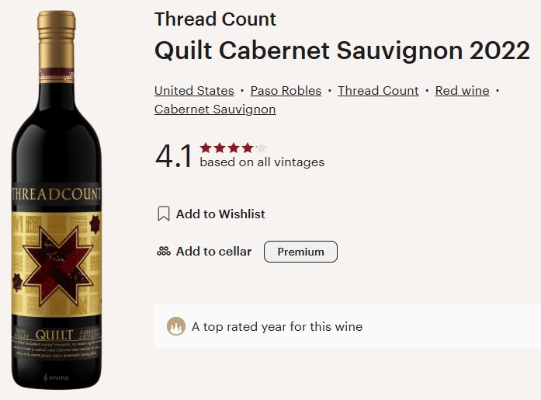Select the Add to cellar label
This screenshot has height=400, width=541.
click(213, 252)
